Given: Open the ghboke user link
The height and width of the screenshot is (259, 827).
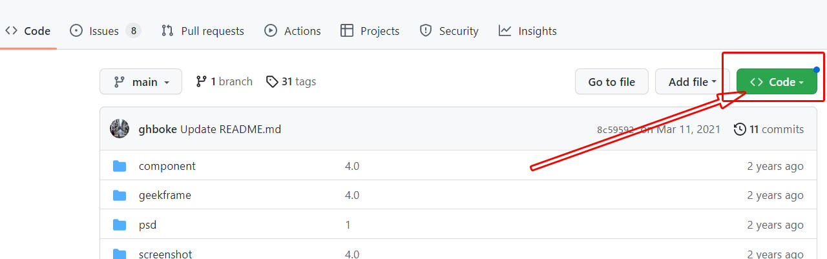Looking at the screenshot, I should (158, 129).
